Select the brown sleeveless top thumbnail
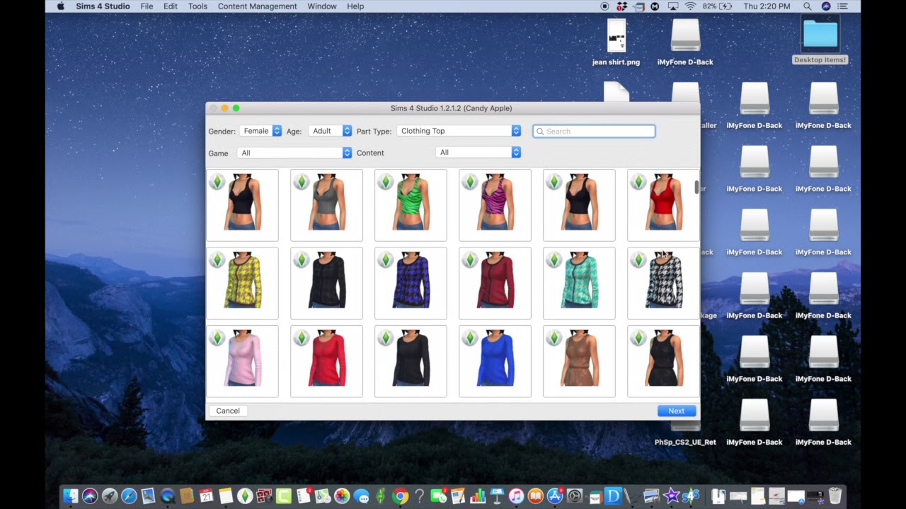This screenshot has height=509, width=906. pos(579,361)
